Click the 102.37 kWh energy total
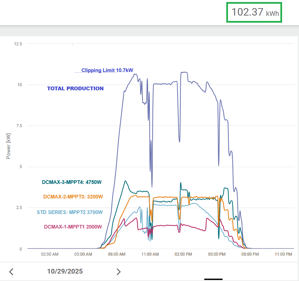Viewport: 299px width, 281px height. tap(254, 13)
